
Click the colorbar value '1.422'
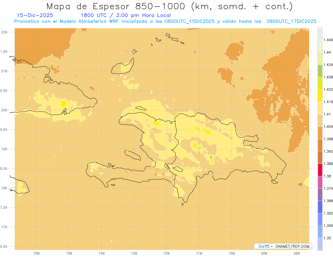pos(328,90)
